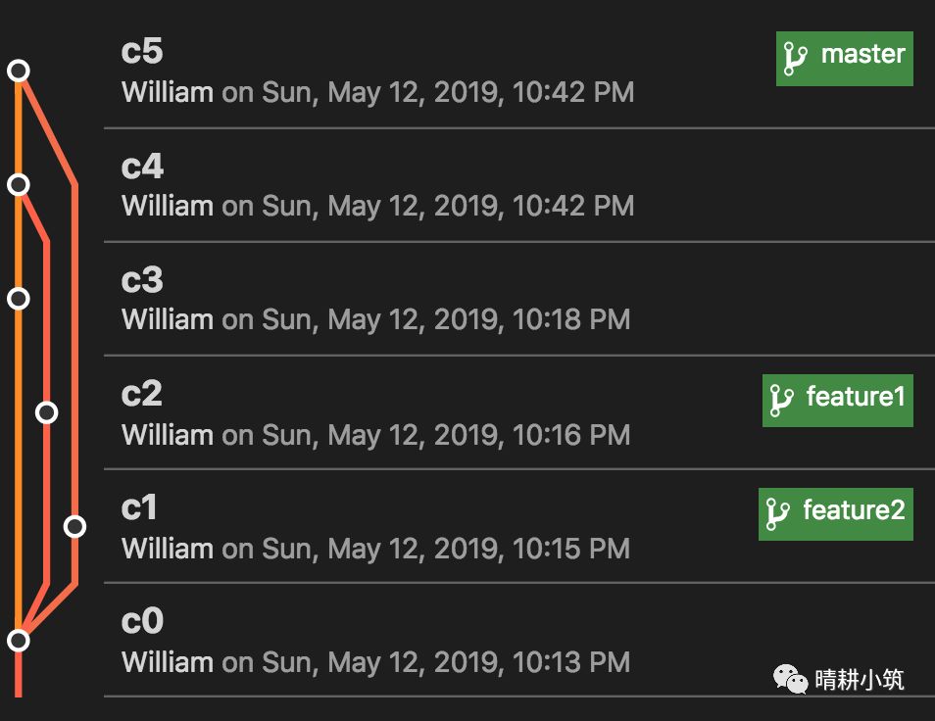The height and width of the screenshot is (721, 935).
Task: Open commit c0 title
Action: [142, 621]
